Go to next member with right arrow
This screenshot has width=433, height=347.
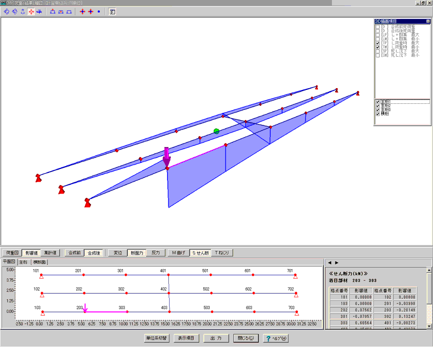click(337, 263)
